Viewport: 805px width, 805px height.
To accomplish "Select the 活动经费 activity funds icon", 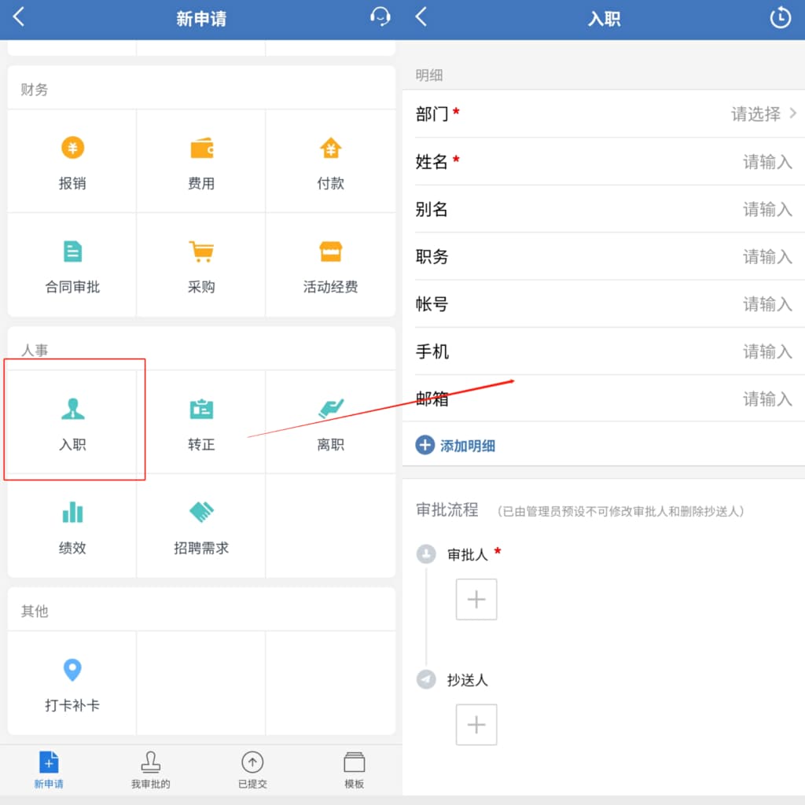I will click(329, 264).
